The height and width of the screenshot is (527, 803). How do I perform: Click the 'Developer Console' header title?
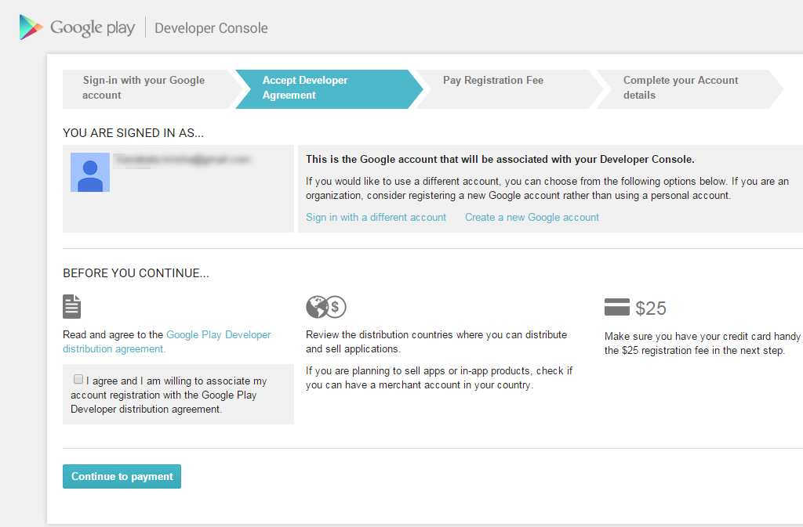(x=211, y=28)
